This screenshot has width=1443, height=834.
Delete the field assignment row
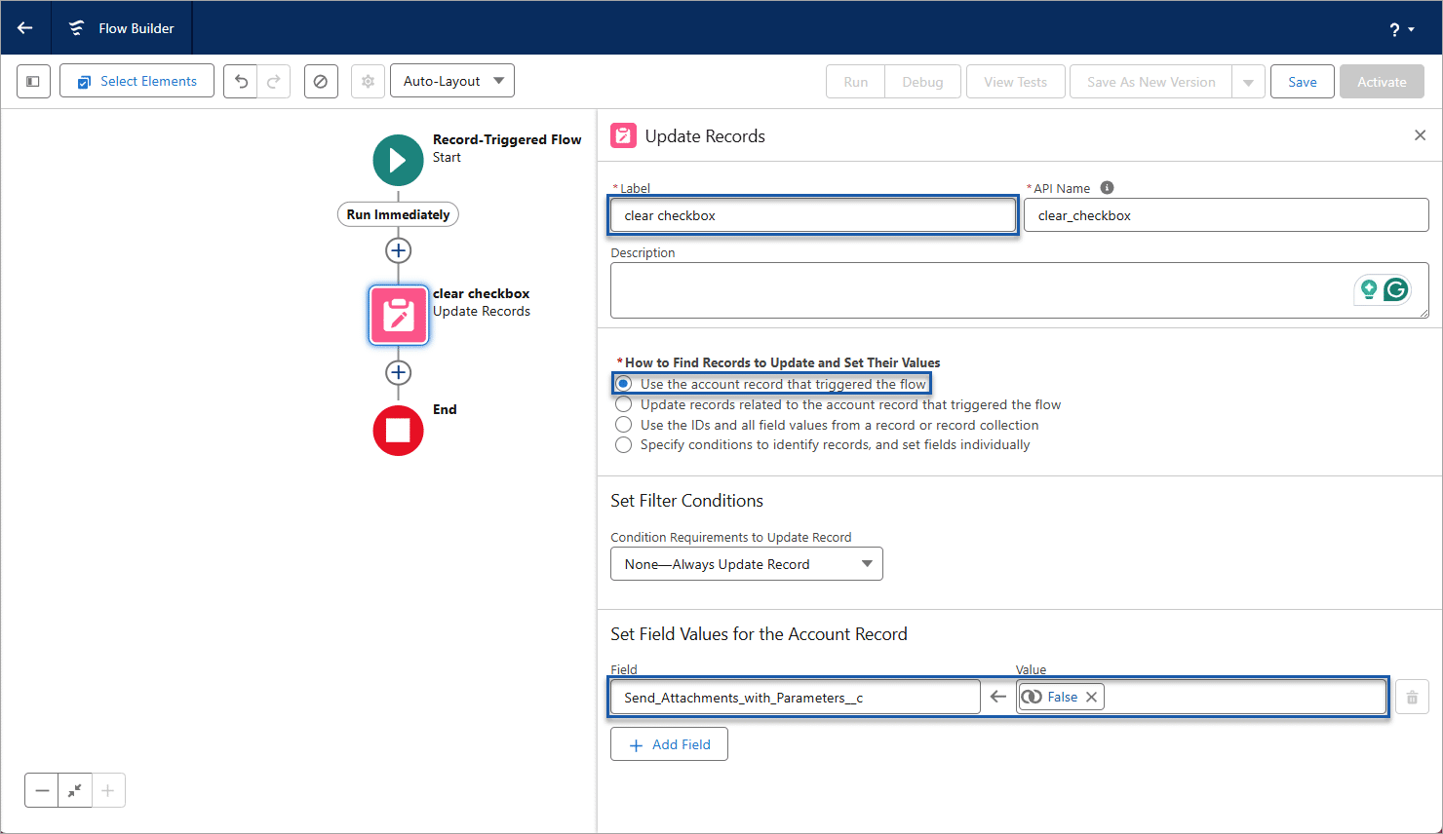[1412, 698]
